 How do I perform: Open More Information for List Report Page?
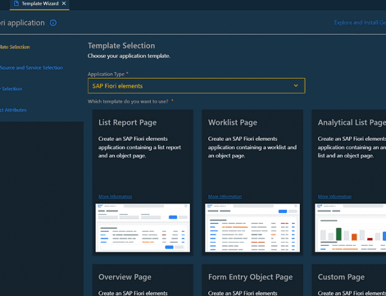pyautogui.click(x=115, y=196)
